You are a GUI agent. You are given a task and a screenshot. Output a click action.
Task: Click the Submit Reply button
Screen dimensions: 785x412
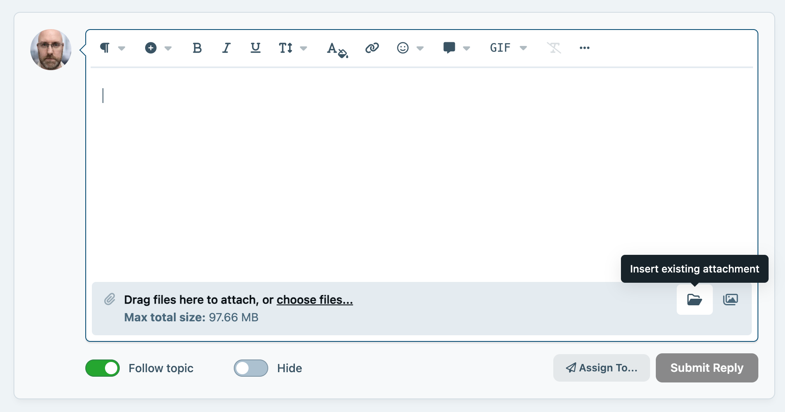tap(707, 368)
